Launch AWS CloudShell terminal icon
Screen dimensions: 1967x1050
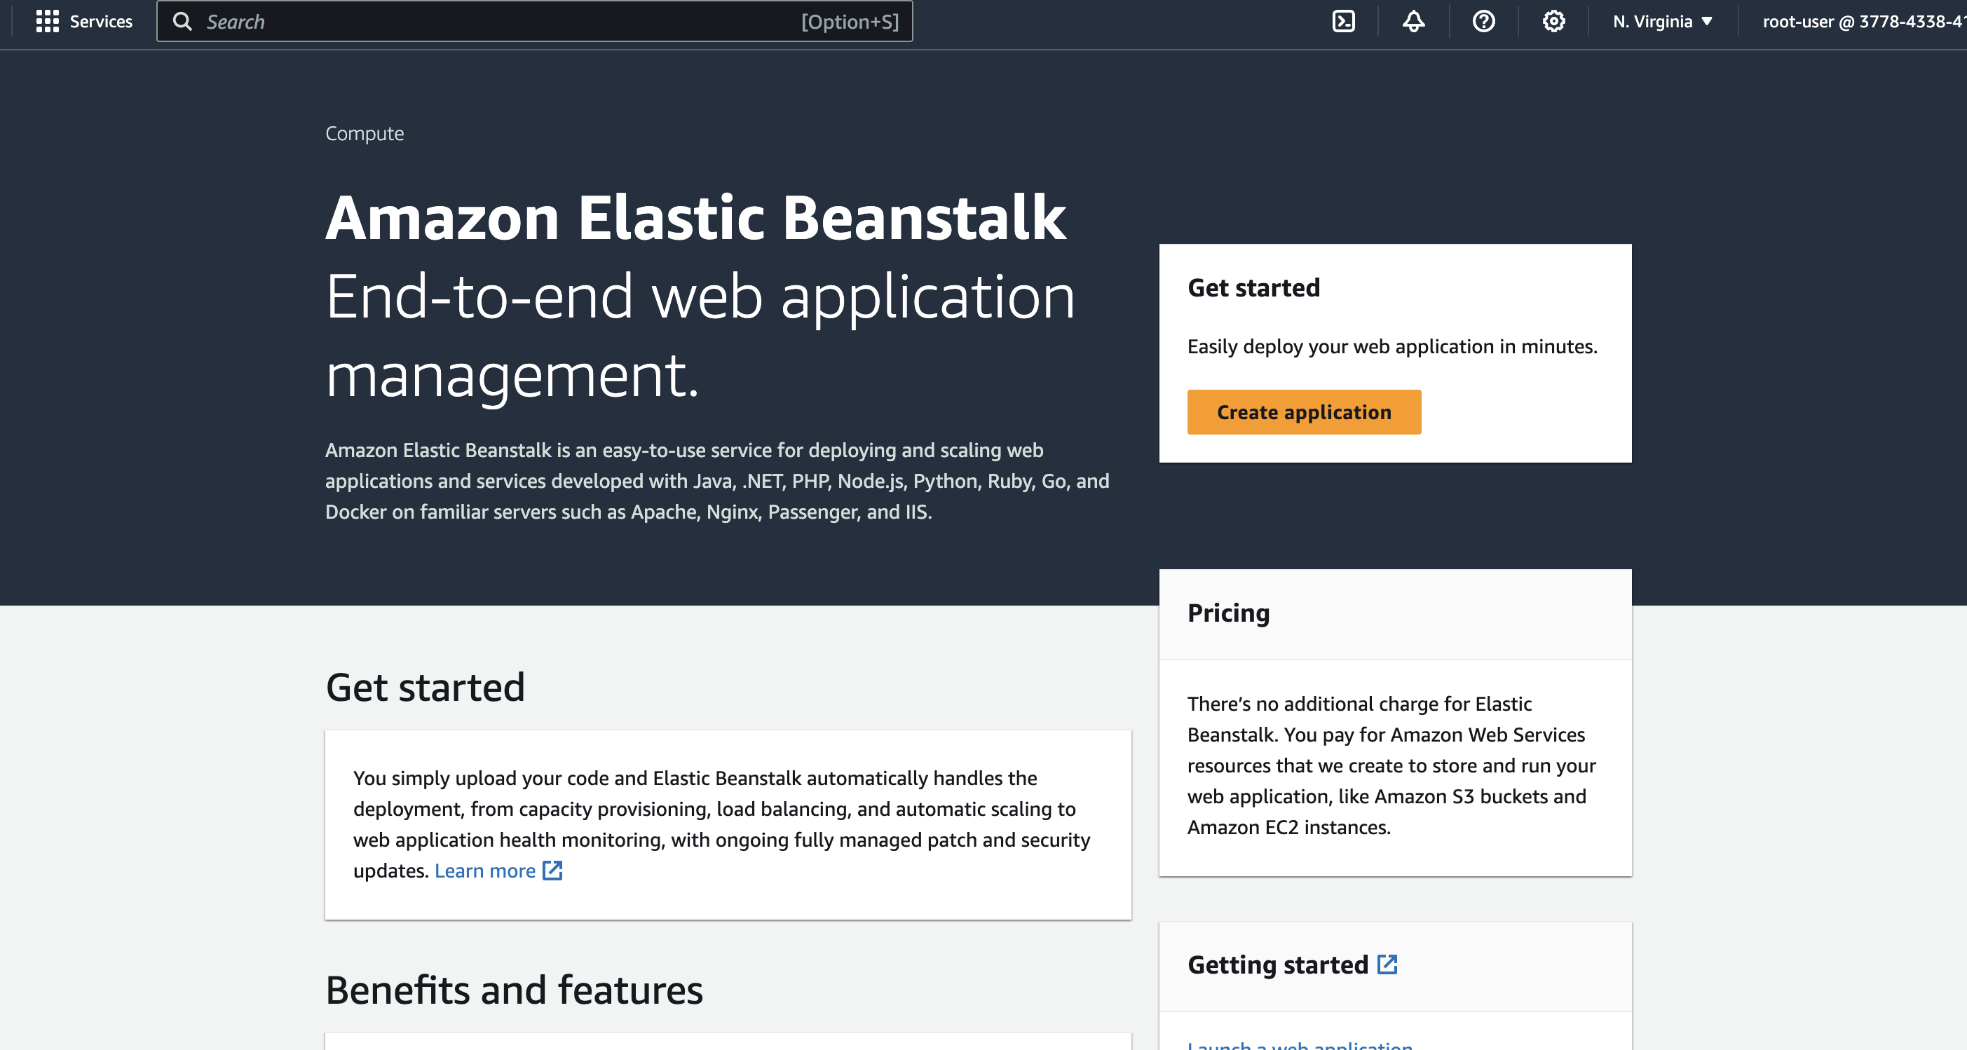coord(1343,22)
